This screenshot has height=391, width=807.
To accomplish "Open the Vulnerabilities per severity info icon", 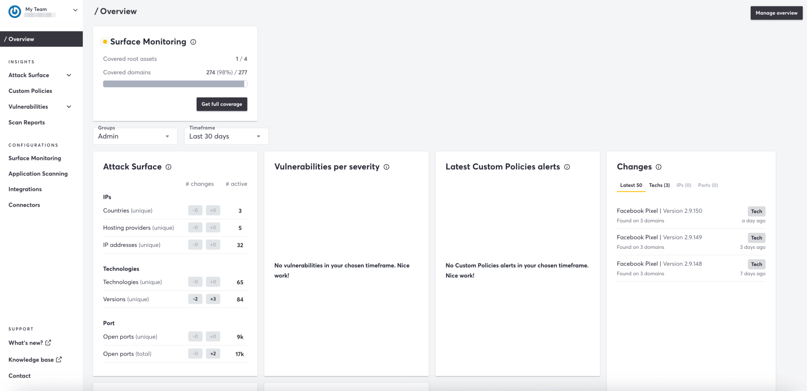I will 386,167.
